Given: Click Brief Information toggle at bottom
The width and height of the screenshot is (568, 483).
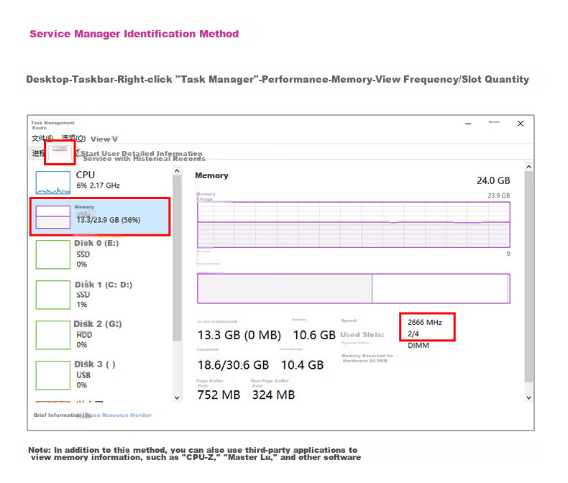Looking at the screenshot, I should pos(58,415).
